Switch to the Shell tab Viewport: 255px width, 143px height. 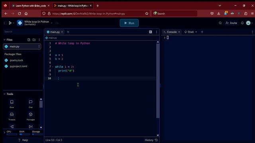click(x=190, y=32)
